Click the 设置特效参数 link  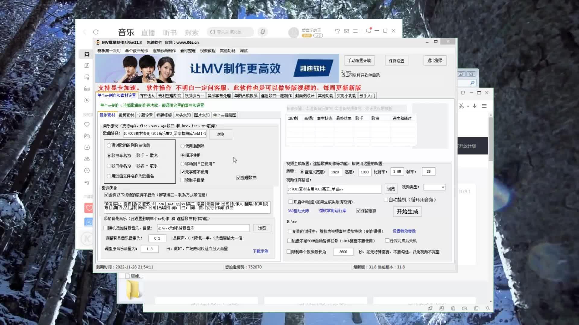pyautogui.click(x=404, y=231)
